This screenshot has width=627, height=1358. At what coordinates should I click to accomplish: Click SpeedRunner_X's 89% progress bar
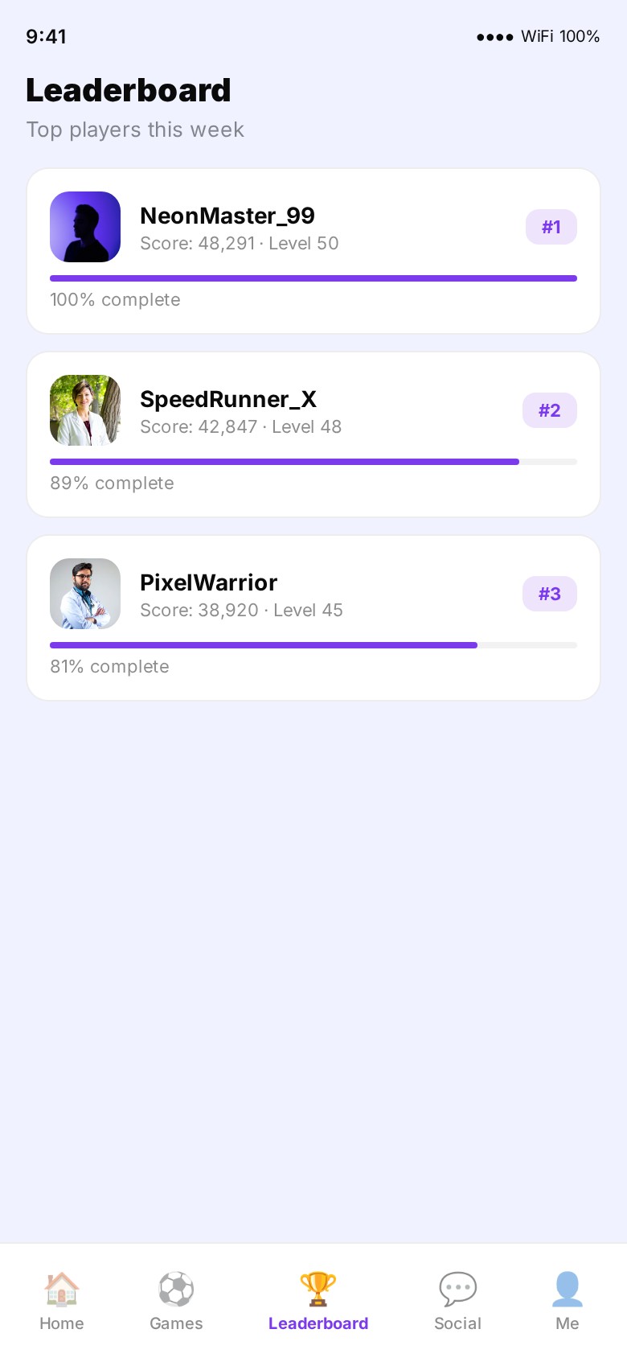[x=313, y=462]
